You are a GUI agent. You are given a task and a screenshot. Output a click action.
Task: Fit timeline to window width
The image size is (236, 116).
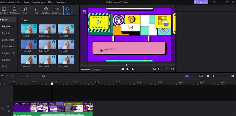point(201,76)
